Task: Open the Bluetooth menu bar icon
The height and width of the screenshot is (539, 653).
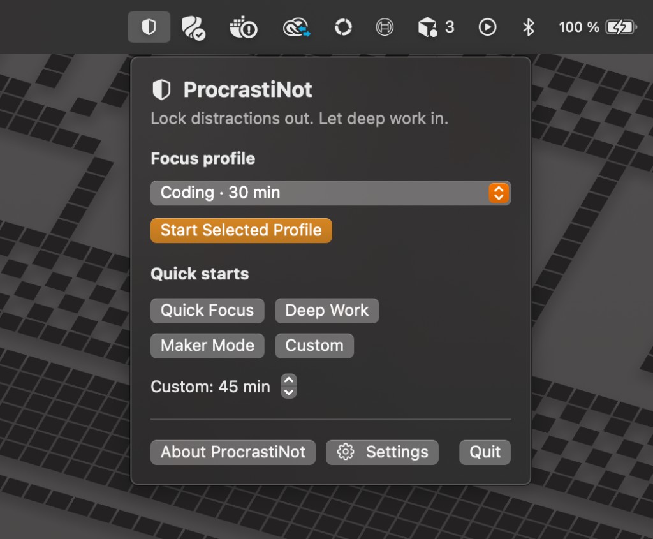Action: point(528,27)
